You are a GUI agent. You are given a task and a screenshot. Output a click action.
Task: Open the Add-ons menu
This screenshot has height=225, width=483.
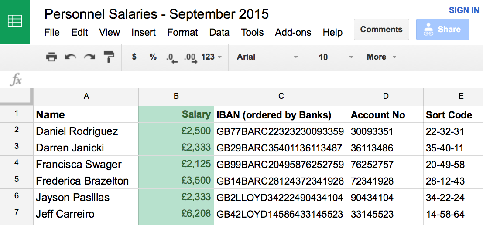pos(293,33)
